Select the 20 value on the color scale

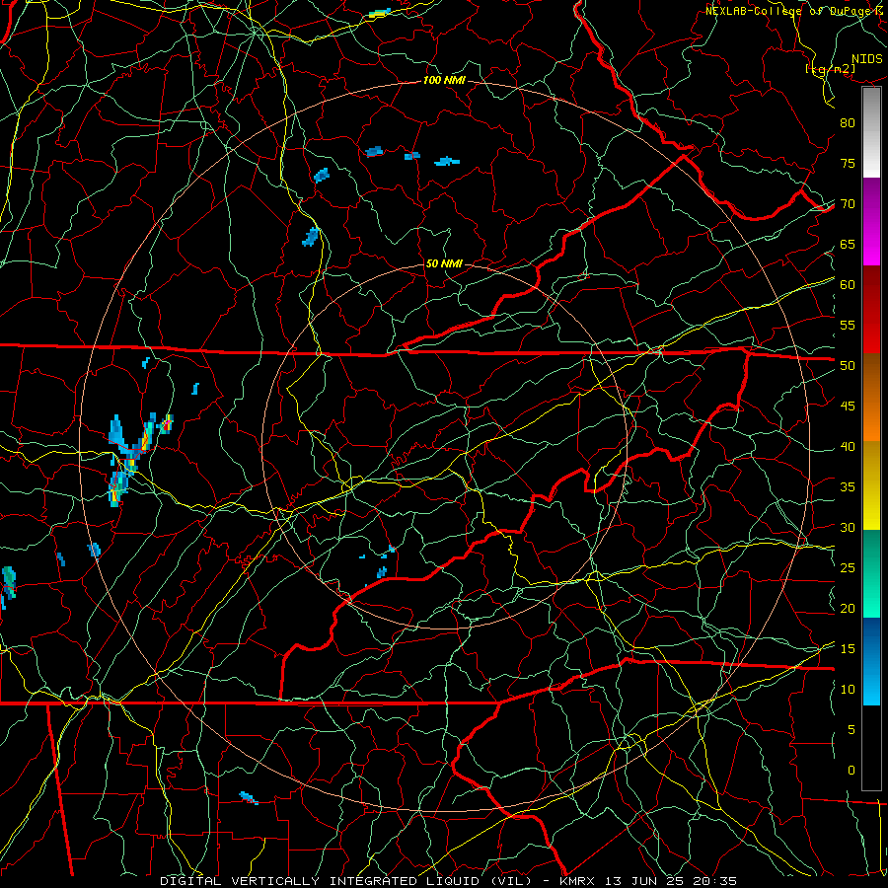pyautogui.click(x=848, y=609)
